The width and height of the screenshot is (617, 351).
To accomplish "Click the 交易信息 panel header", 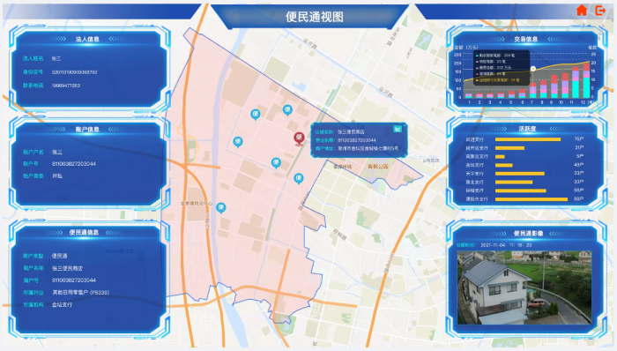I will tap(525, 39).
